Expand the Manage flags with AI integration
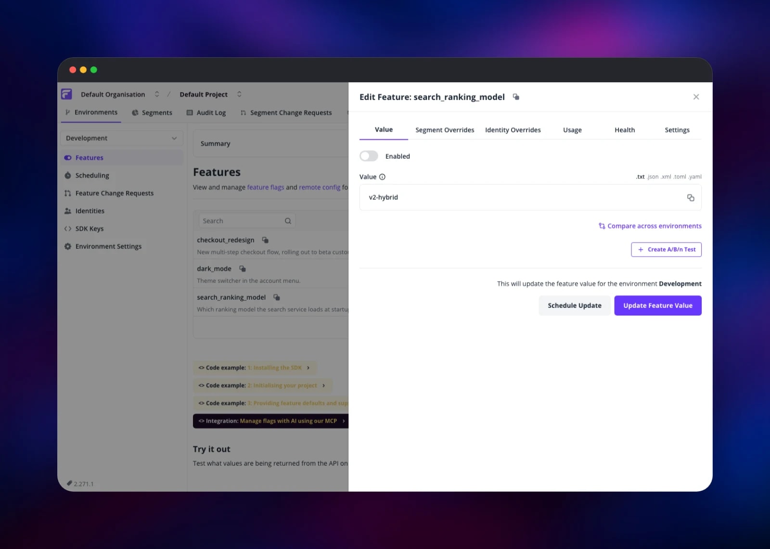Screen dimensions: 770x549 click(270, 421)
